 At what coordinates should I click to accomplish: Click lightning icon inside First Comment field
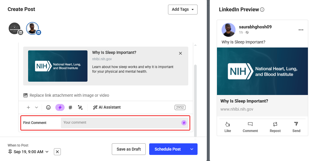coord(184,123)
